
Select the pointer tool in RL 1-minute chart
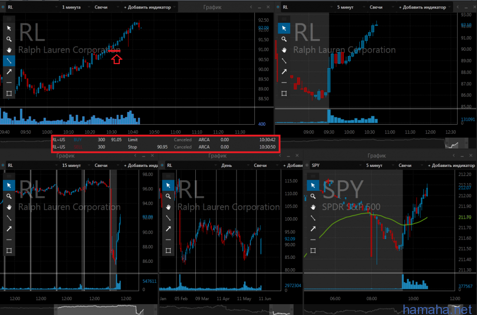point(9,28)
